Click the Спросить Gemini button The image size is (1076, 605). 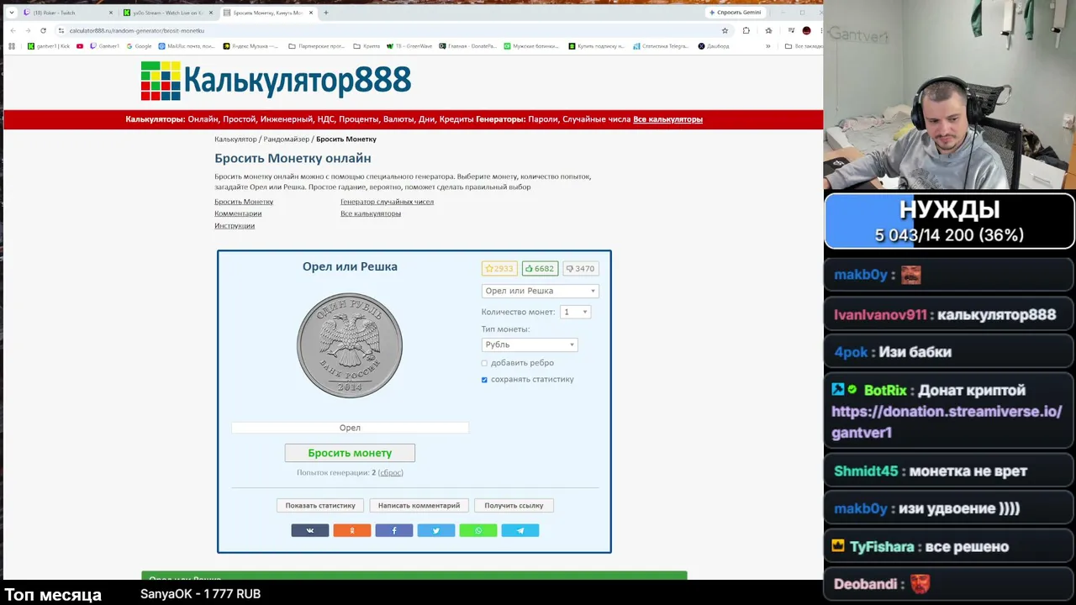tap(735, 13)
